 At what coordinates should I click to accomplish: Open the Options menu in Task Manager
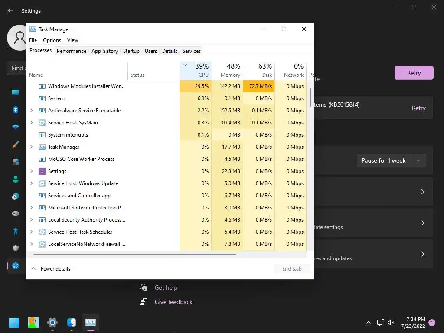pyautogui.click(x=52, y=40)
